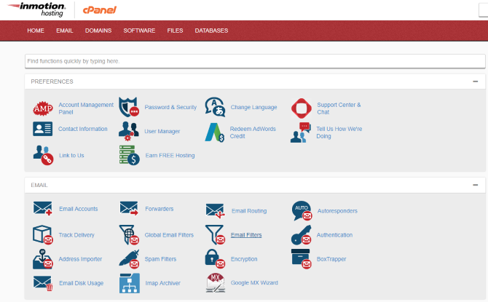The width and height of the screenshot is (488, 302).
Task: Open the Password & Security shield icon
Action: pyautogui.click(x=129, y=107)
